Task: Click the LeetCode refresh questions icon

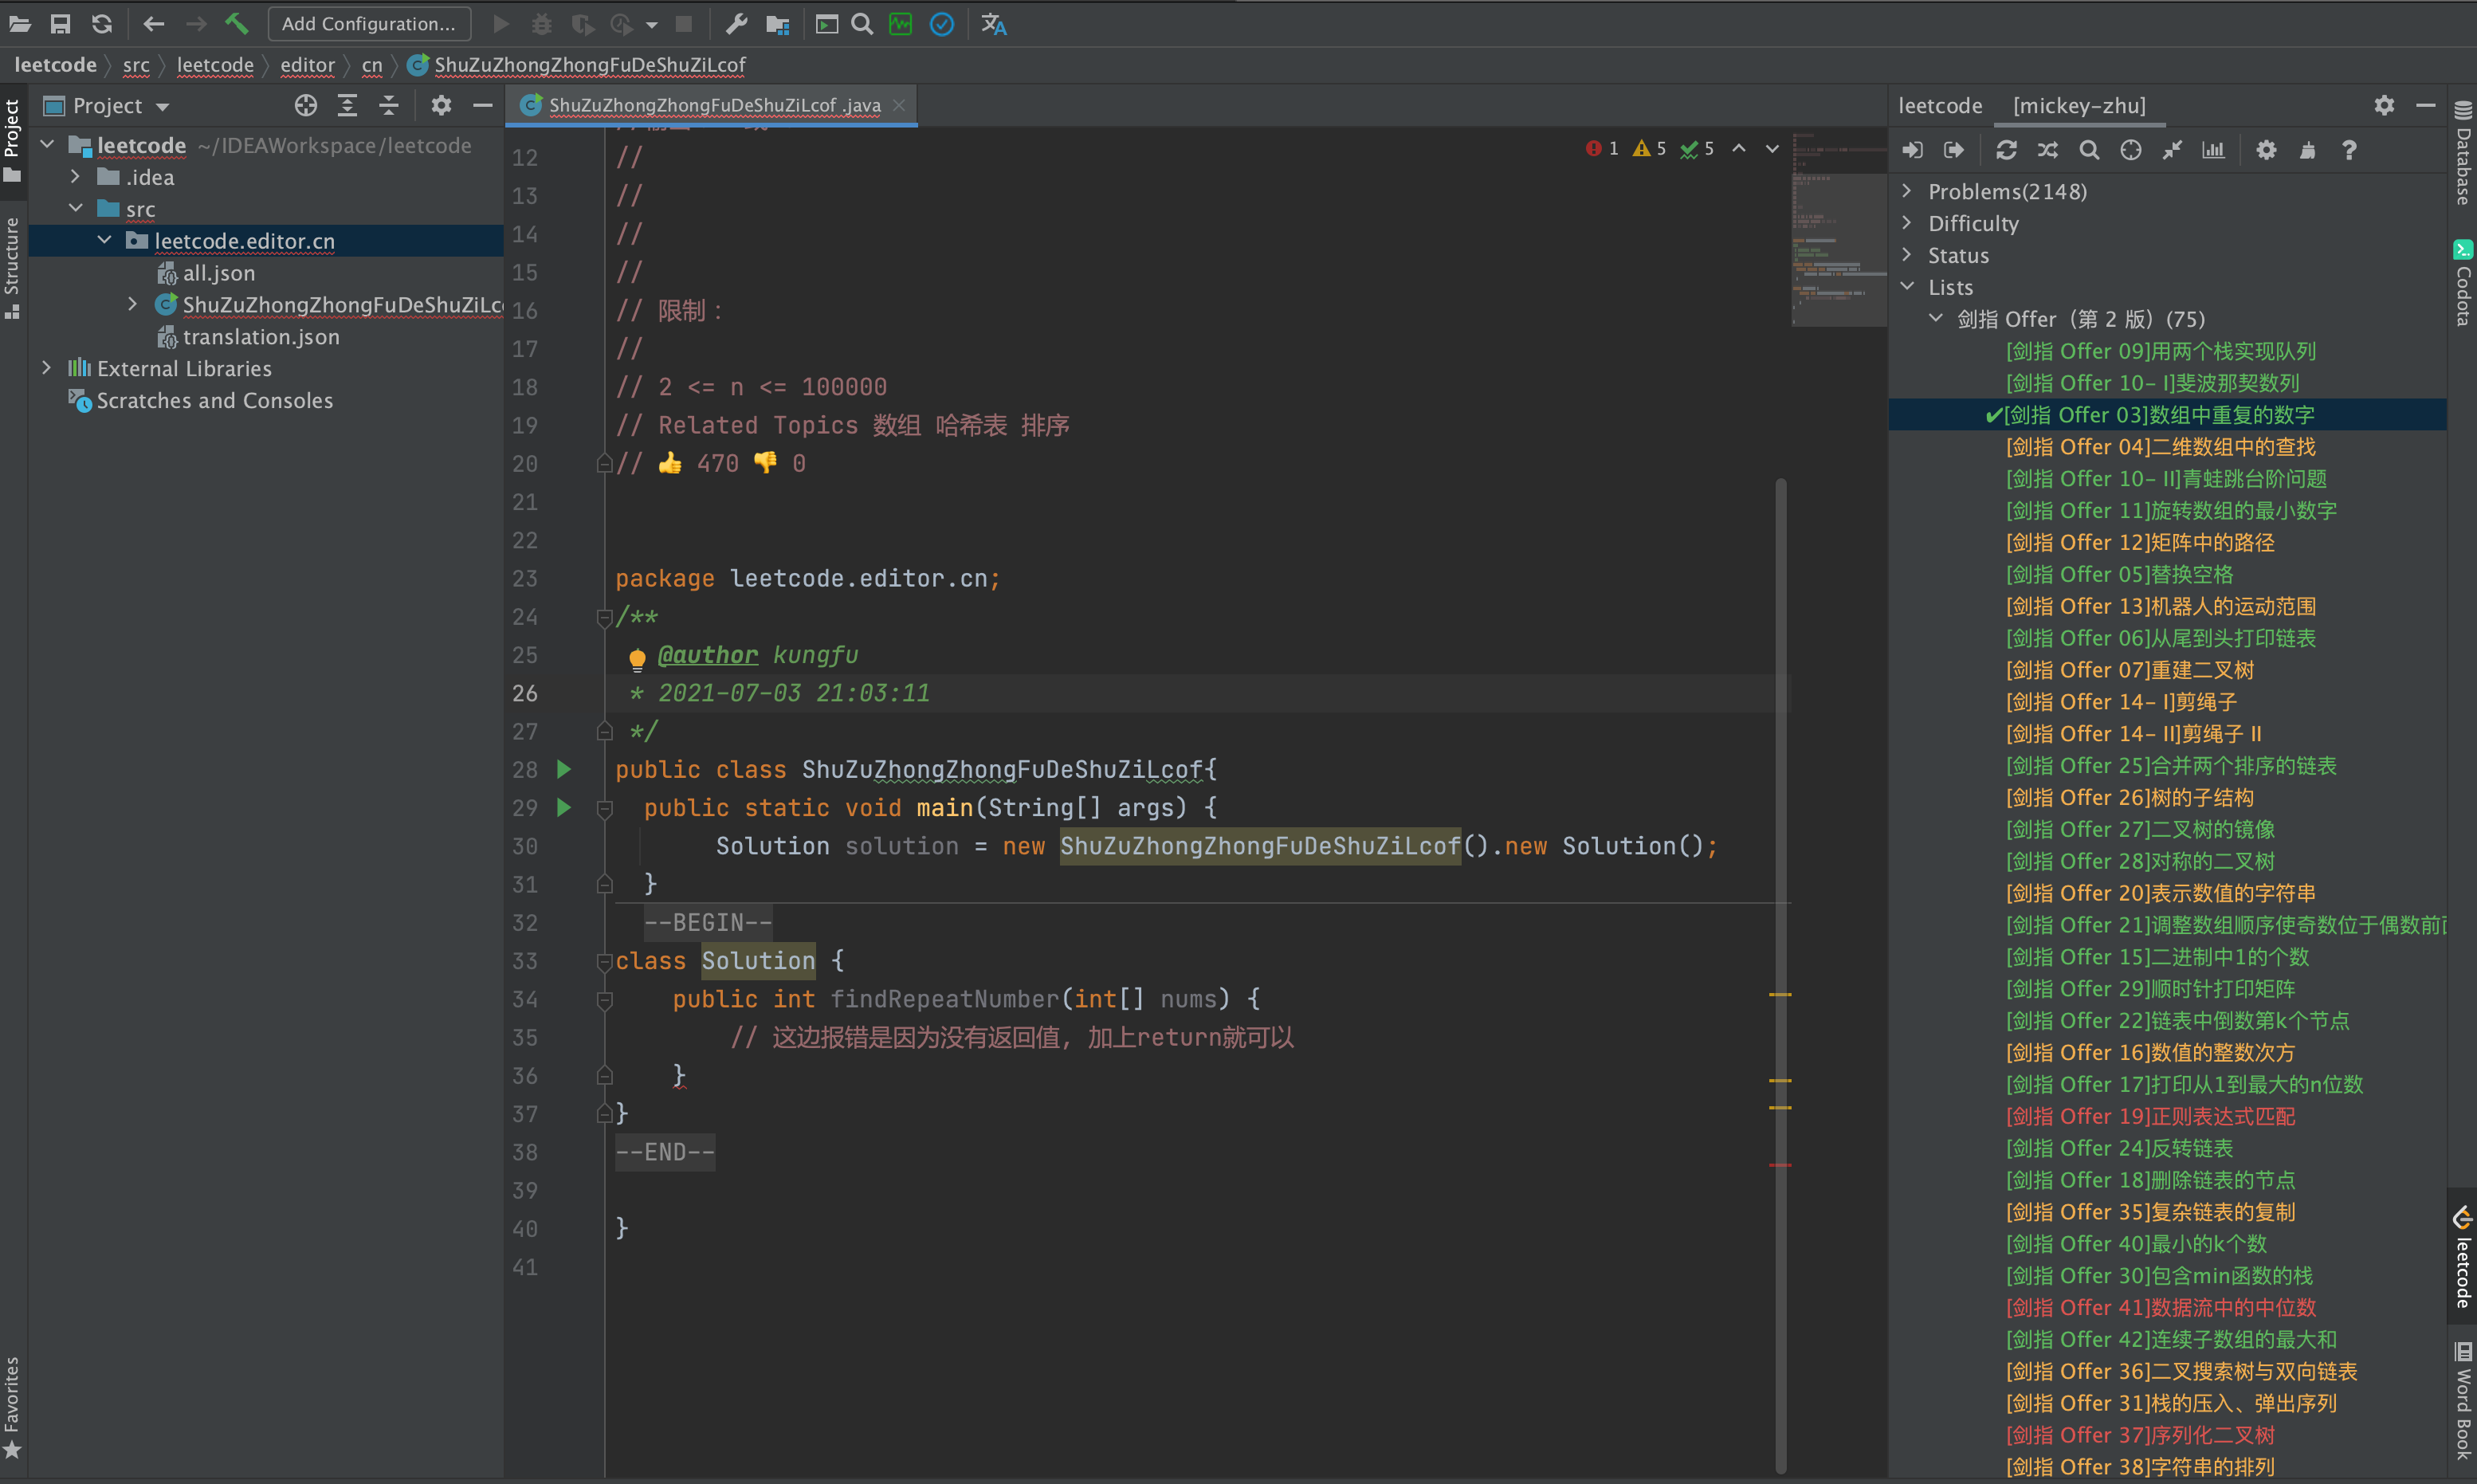Action: (x=2006, y=150)
